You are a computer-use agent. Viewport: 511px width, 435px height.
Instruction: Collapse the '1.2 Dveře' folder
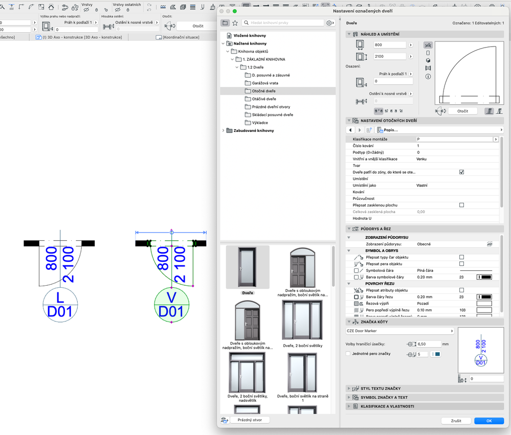click(237, 67)
